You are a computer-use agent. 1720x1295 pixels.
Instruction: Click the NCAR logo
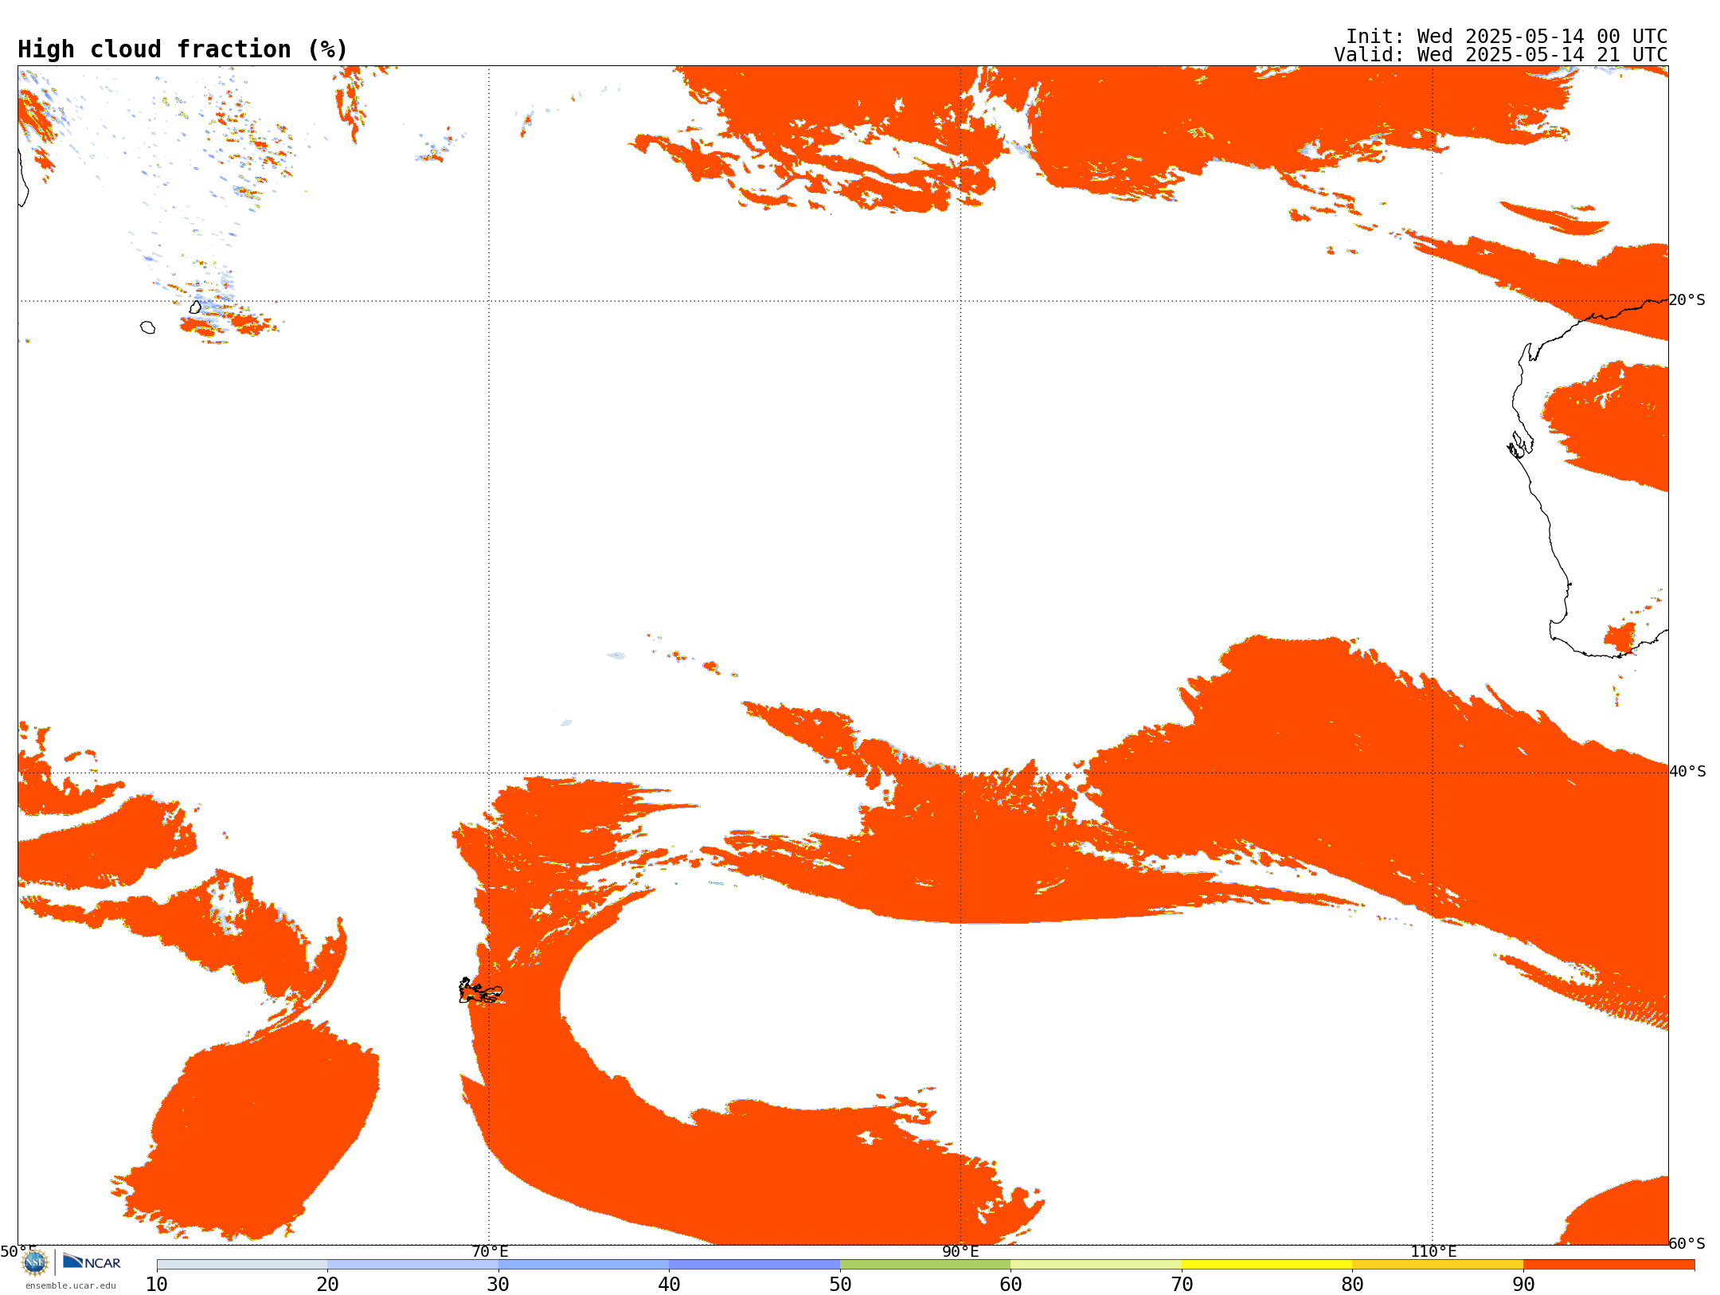(92, 1262)
